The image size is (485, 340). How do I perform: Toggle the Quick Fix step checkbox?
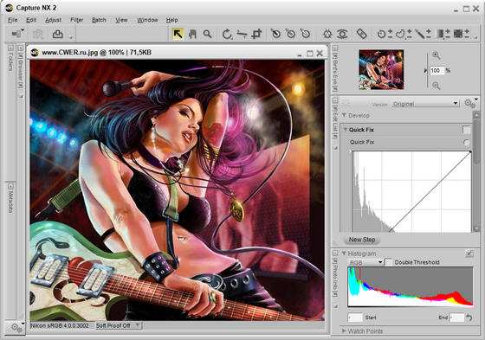tap(466, 130)
